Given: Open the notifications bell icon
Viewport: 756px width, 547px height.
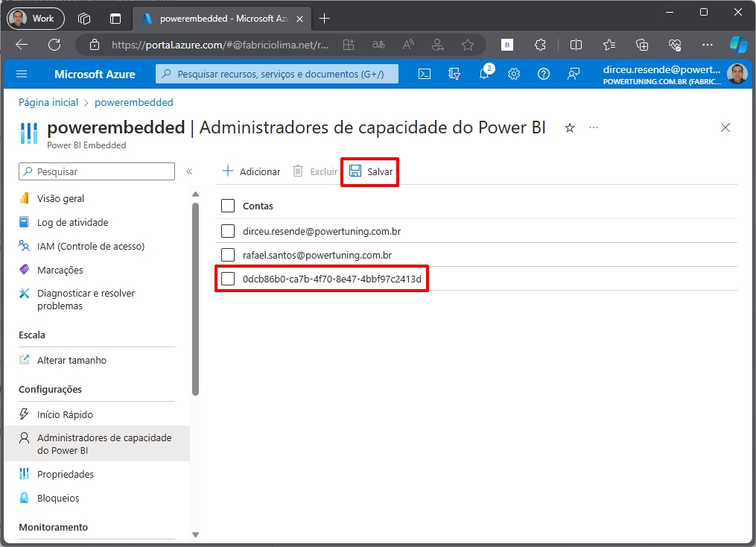Looking at the screenshot, I should tap(484, 74).
